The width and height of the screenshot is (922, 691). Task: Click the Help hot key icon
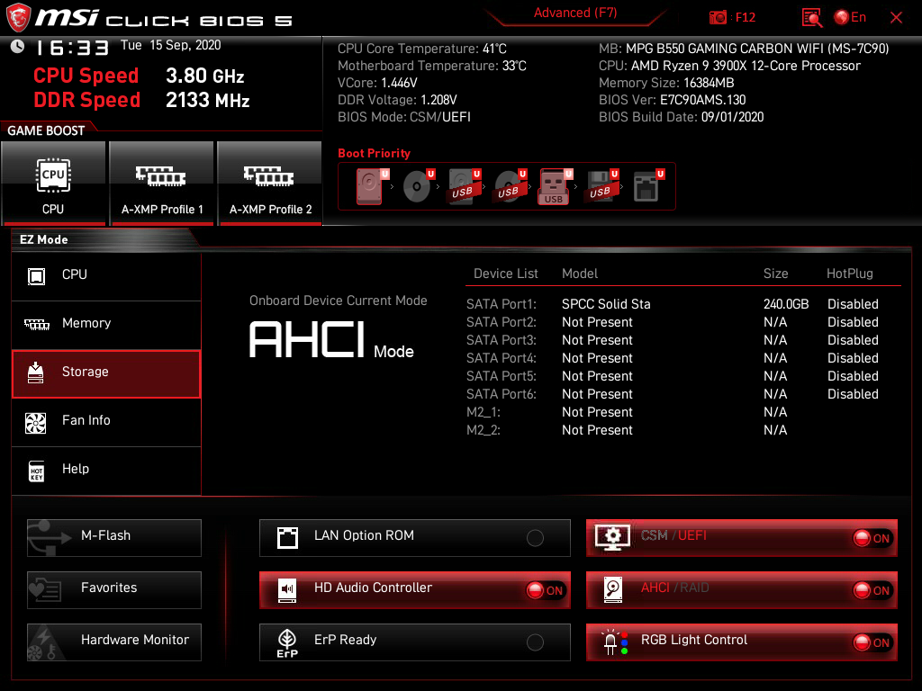(36, 471)
